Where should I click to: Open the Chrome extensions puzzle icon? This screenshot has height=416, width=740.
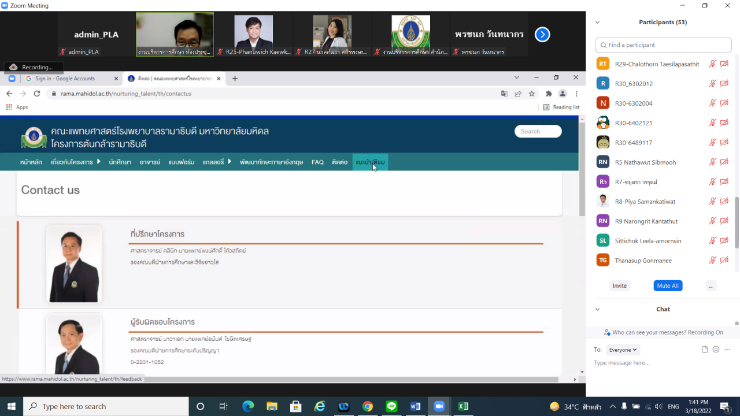click(549, 94)
